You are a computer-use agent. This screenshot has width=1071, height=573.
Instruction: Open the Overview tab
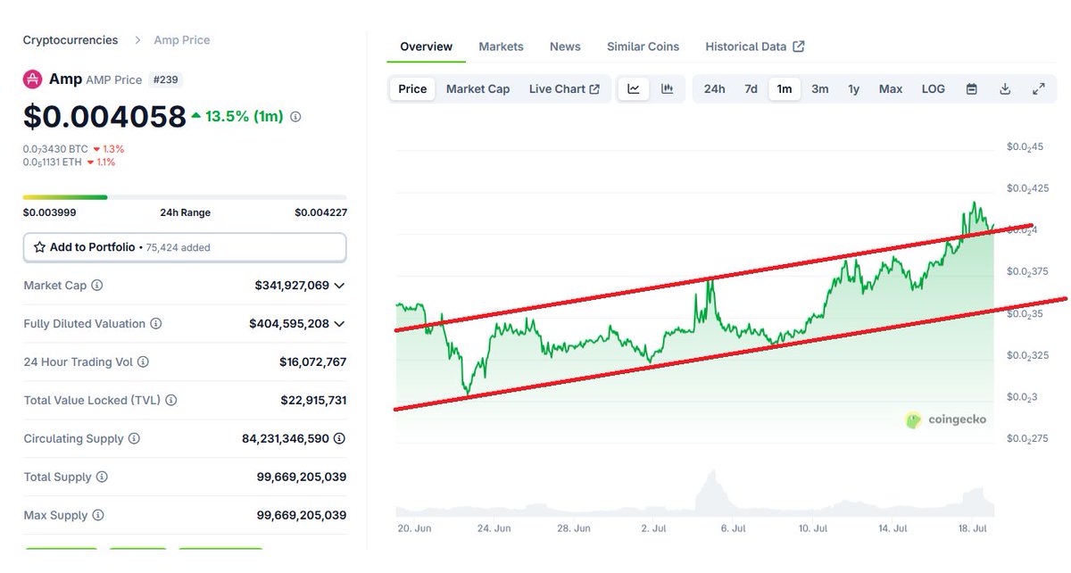pos(427,46)
